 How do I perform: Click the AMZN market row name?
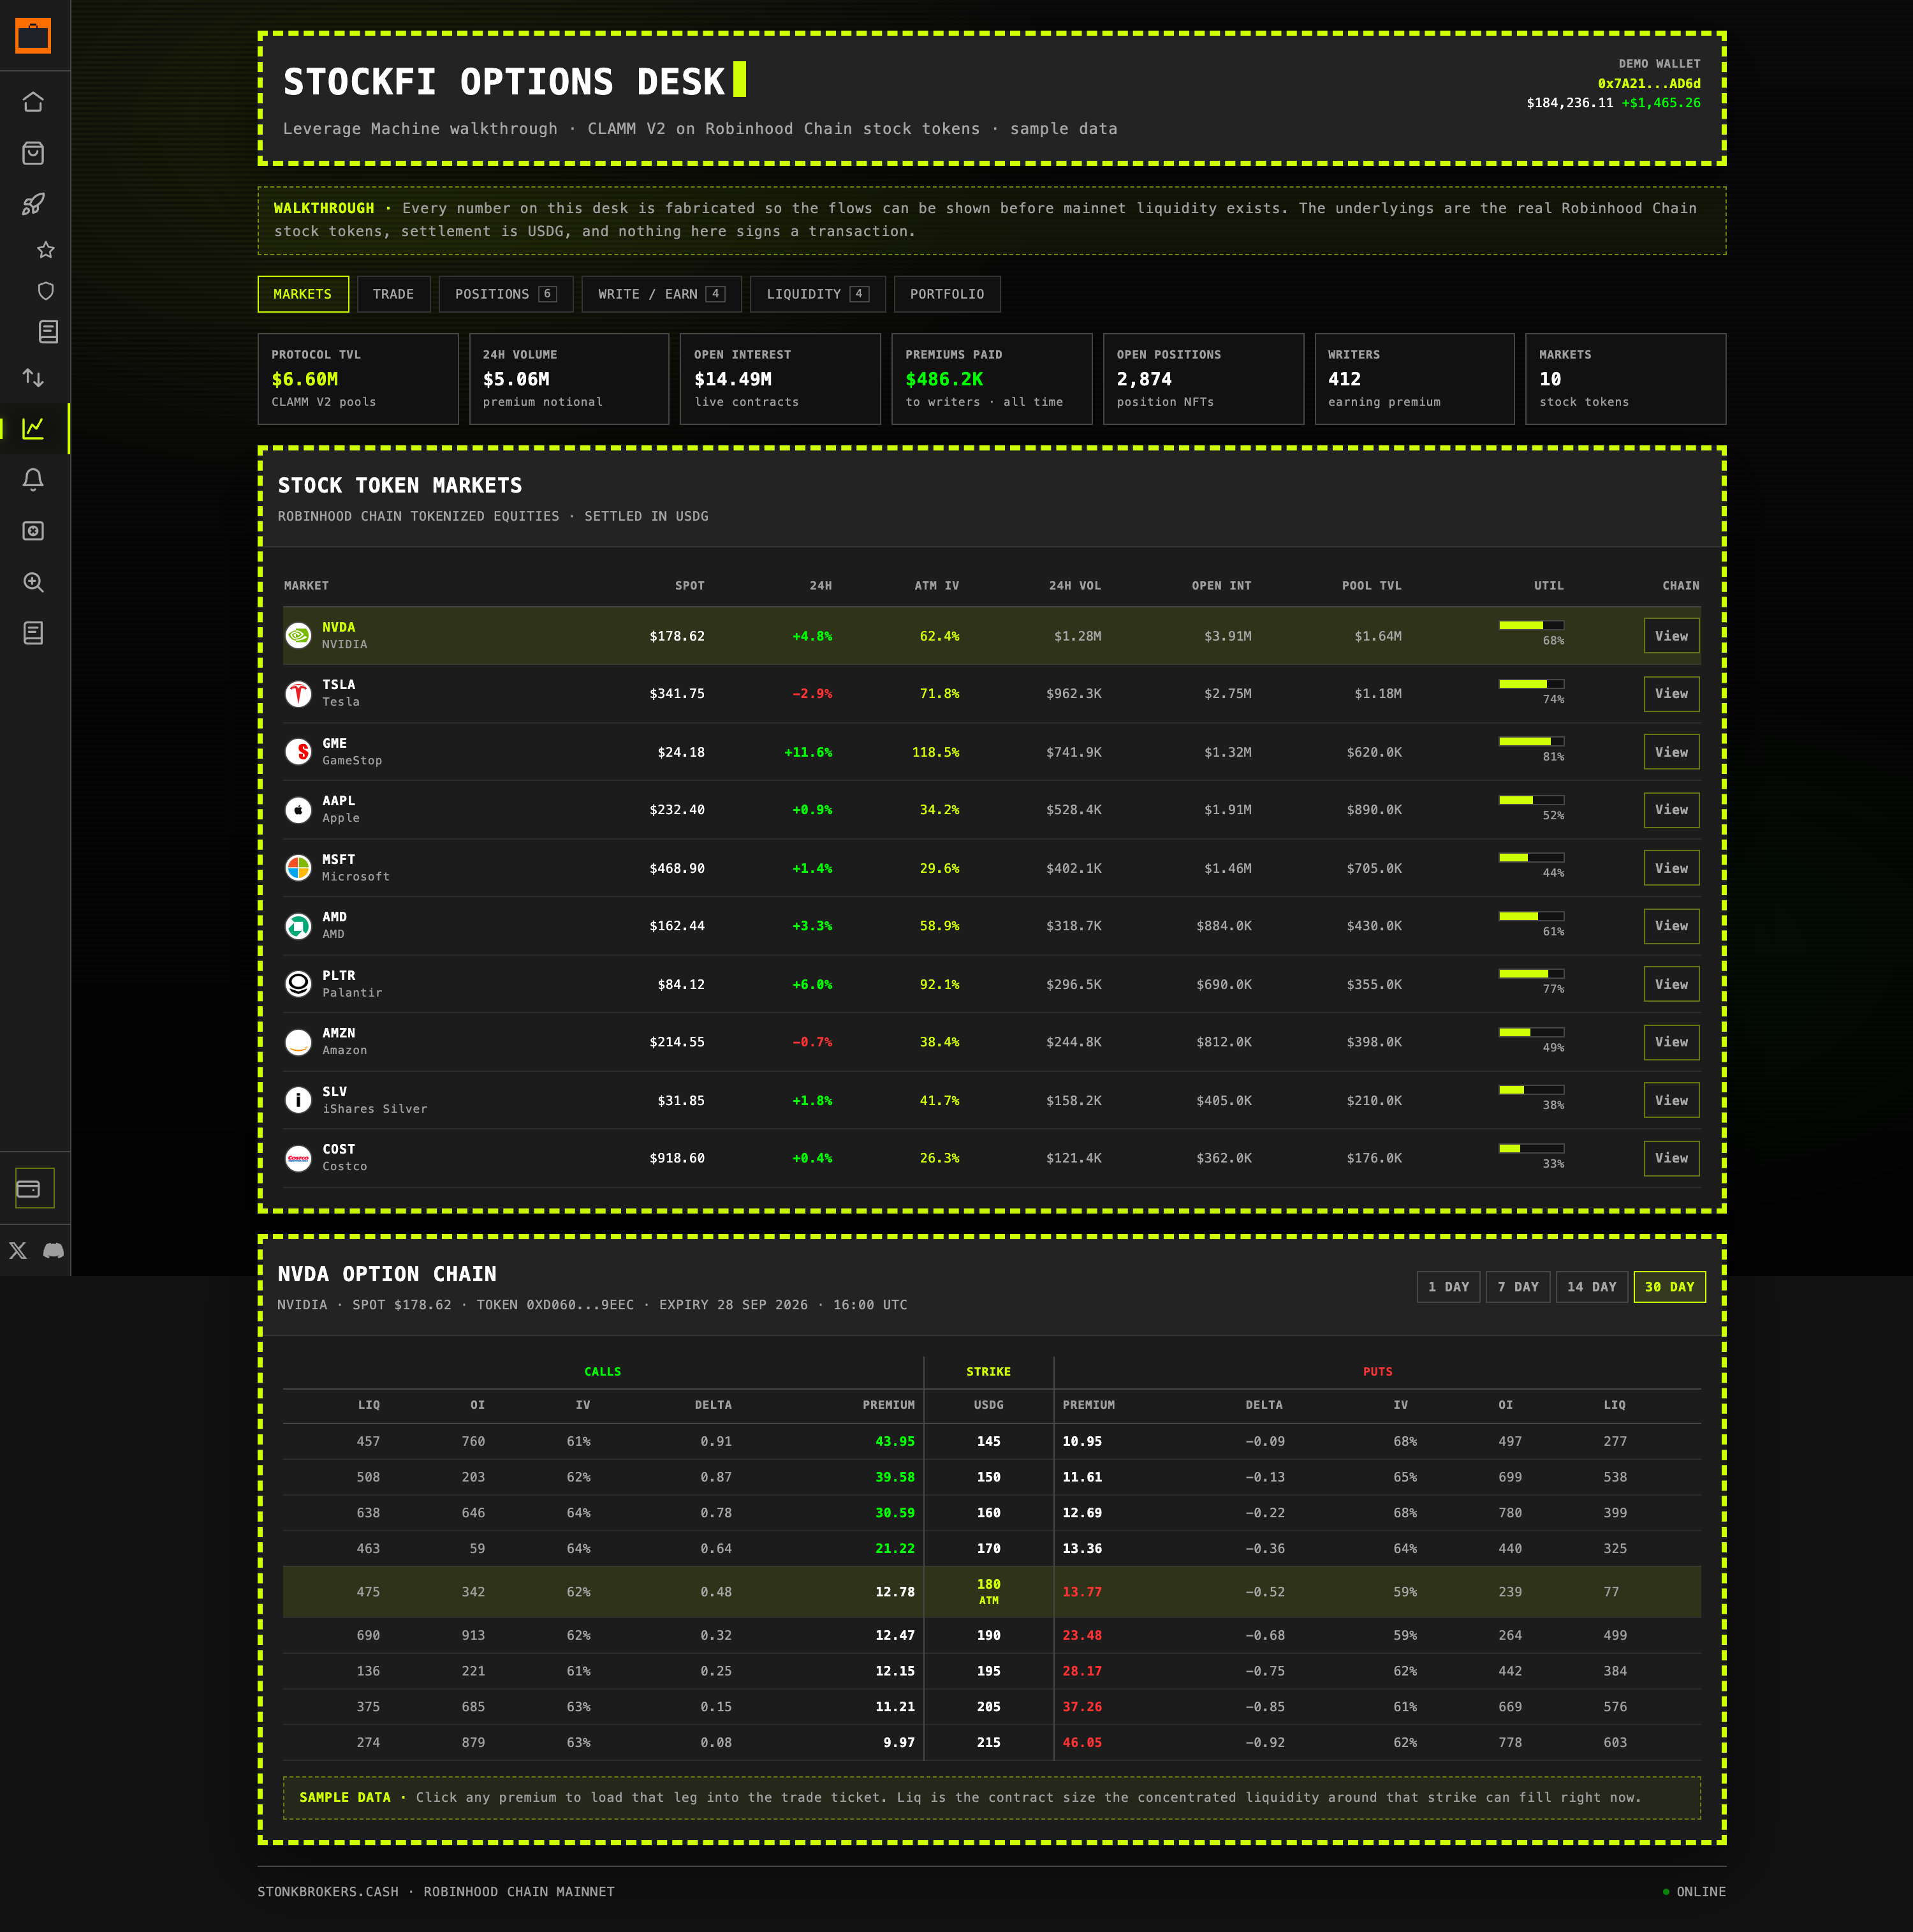click(339, 1033)
